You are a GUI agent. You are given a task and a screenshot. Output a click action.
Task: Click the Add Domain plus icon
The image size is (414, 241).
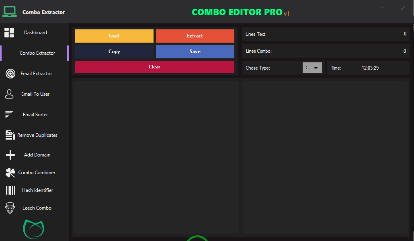[x=9, y=154]
